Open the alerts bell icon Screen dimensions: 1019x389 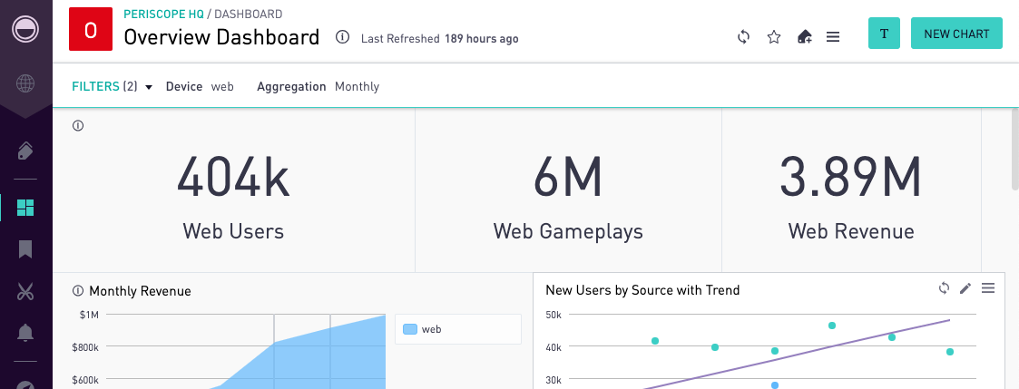[x=25, y=333]
